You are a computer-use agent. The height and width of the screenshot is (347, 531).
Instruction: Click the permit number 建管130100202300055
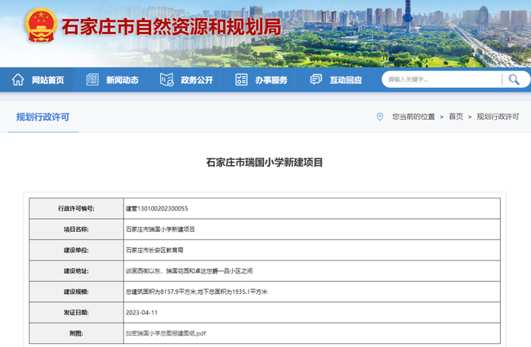(156, 208)
